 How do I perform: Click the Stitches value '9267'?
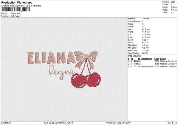[173, 2]
